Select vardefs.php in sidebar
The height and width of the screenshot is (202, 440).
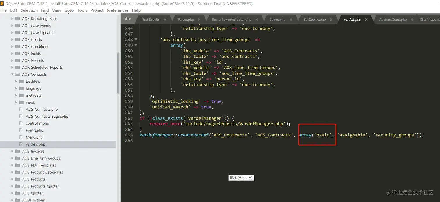tap(36, 145)
